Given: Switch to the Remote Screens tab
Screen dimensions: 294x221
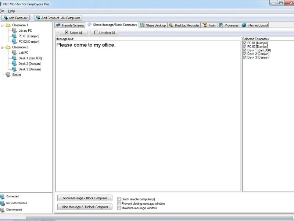Looking at the screenshot, I should (x=70, y=25).
